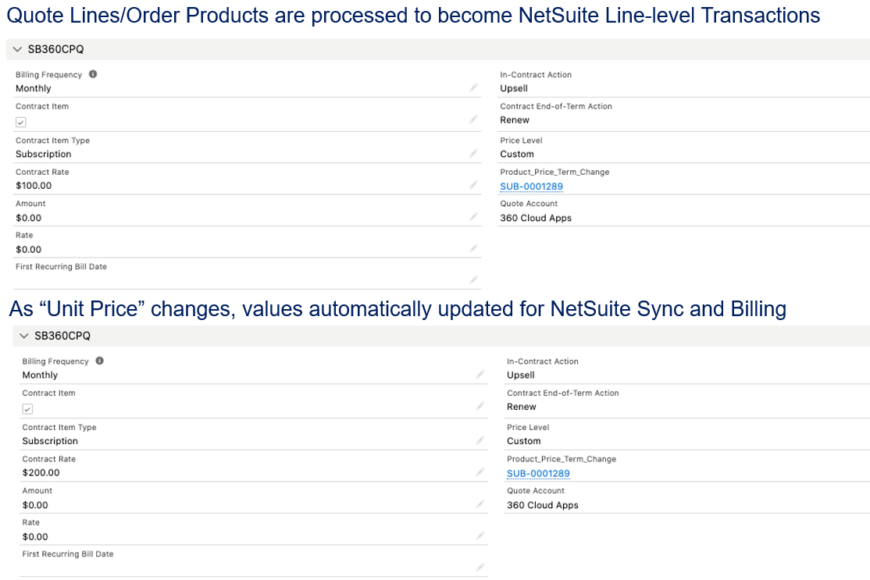Click the pencil icon beside Billing Frequency in the top section
This screenshot has width=870, height=580.
[473, 88]
